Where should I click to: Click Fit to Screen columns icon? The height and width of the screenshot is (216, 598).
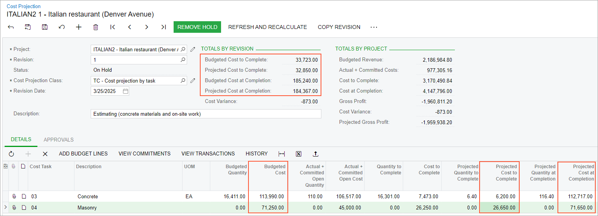click(x=282, y=154)
